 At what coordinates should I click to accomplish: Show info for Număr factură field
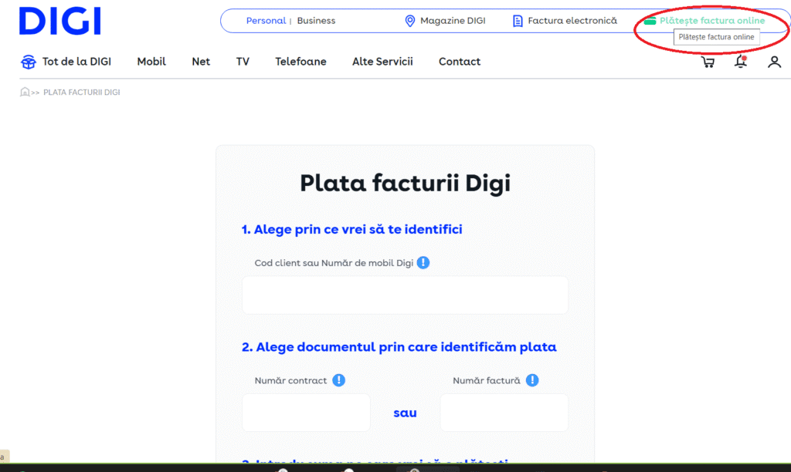click(532, 380)
